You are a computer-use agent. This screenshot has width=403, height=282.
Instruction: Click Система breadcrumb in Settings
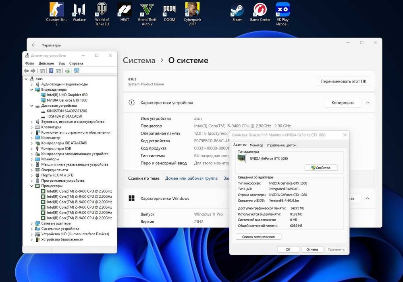click(139, 60)
